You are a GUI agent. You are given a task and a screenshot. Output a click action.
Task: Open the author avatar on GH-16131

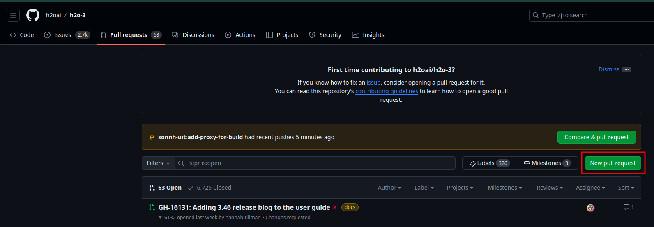[x=590, y=208]
